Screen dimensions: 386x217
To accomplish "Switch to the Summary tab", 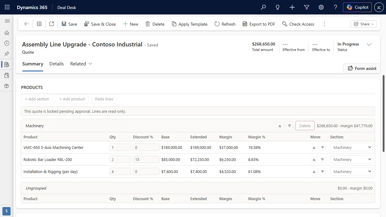I will [33, 64].
